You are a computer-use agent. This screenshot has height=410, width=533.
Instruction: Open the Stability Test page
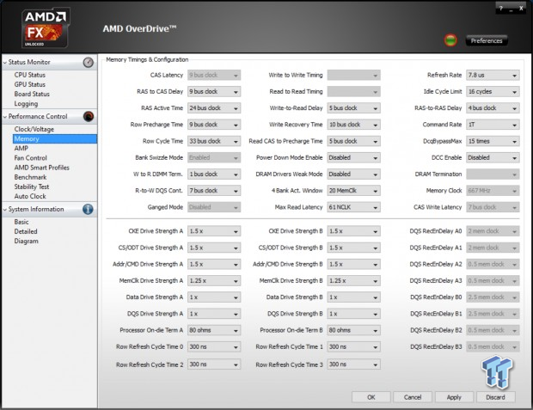pyautogui.click(x=32, y=186)
